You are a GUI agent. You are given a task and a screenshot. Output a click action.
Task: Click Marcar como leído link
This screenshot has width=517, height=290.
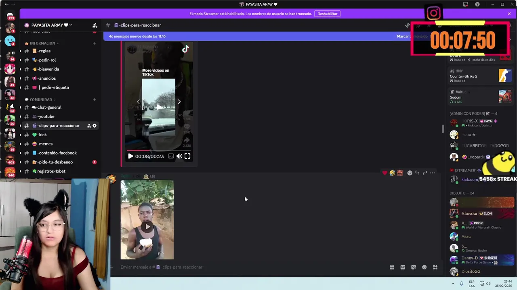(x=412, y=36)
